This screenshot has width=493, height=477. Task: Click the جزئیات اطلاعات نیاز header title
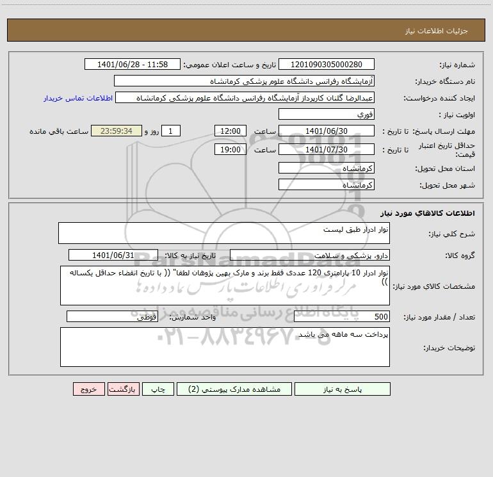[437, 31]
